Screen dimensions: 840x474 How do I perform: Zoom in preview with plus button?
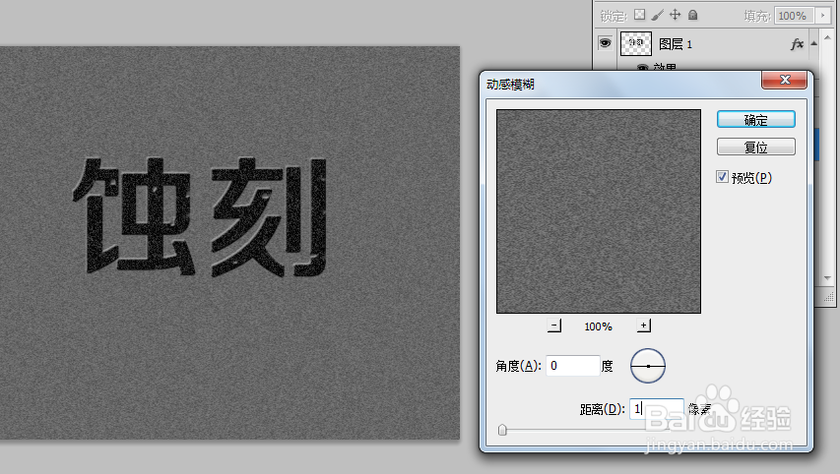(x=644, y=326)
